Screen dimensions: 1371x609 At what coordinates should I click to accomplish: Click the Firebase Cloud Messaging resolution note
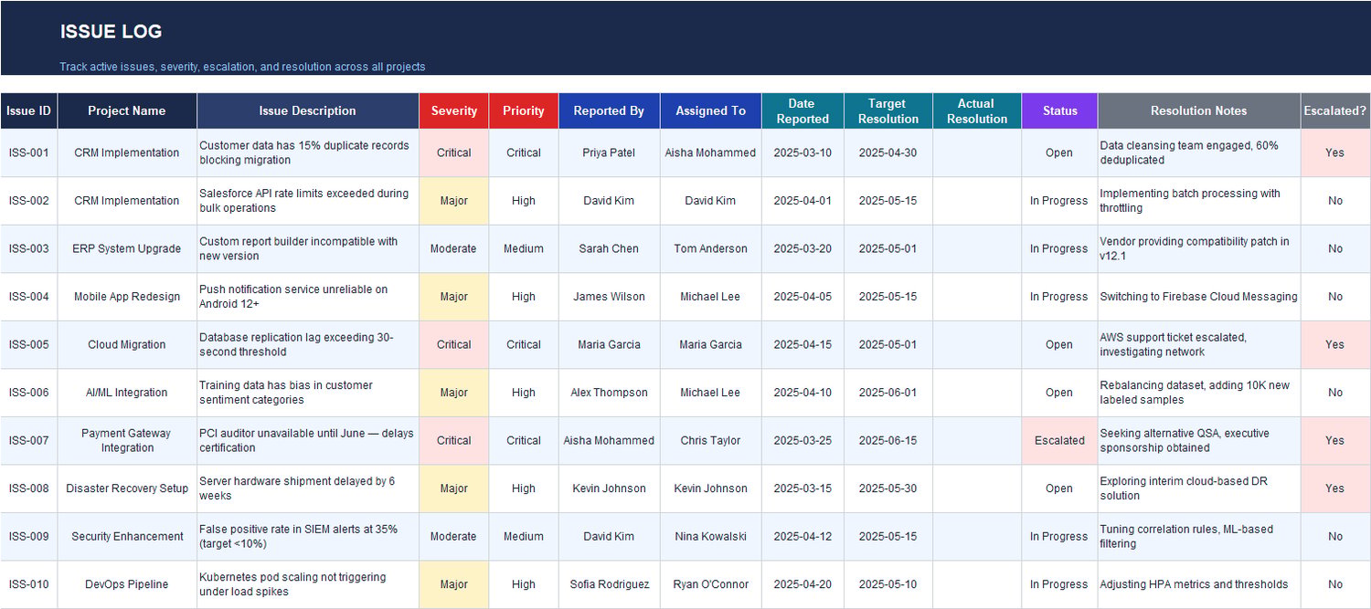[x=1198, y=297]
